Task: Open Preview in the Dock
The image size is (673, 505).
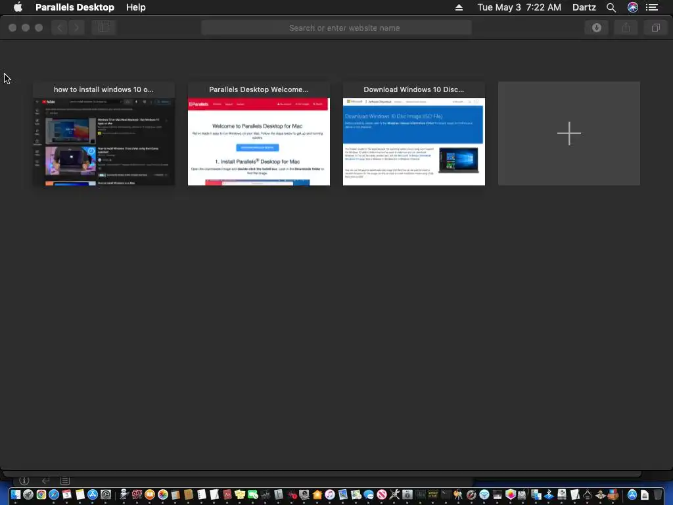Action: 343,494
